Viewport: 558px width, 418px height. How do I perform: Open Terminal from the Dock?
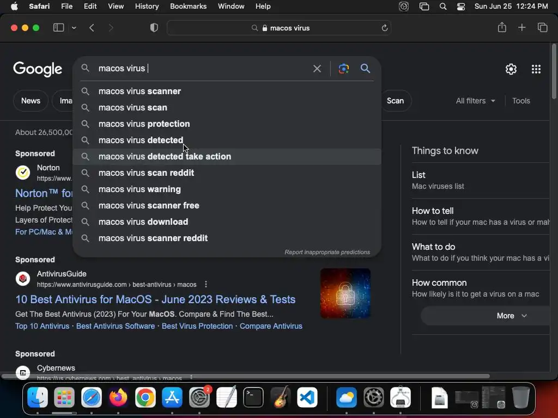253,397
